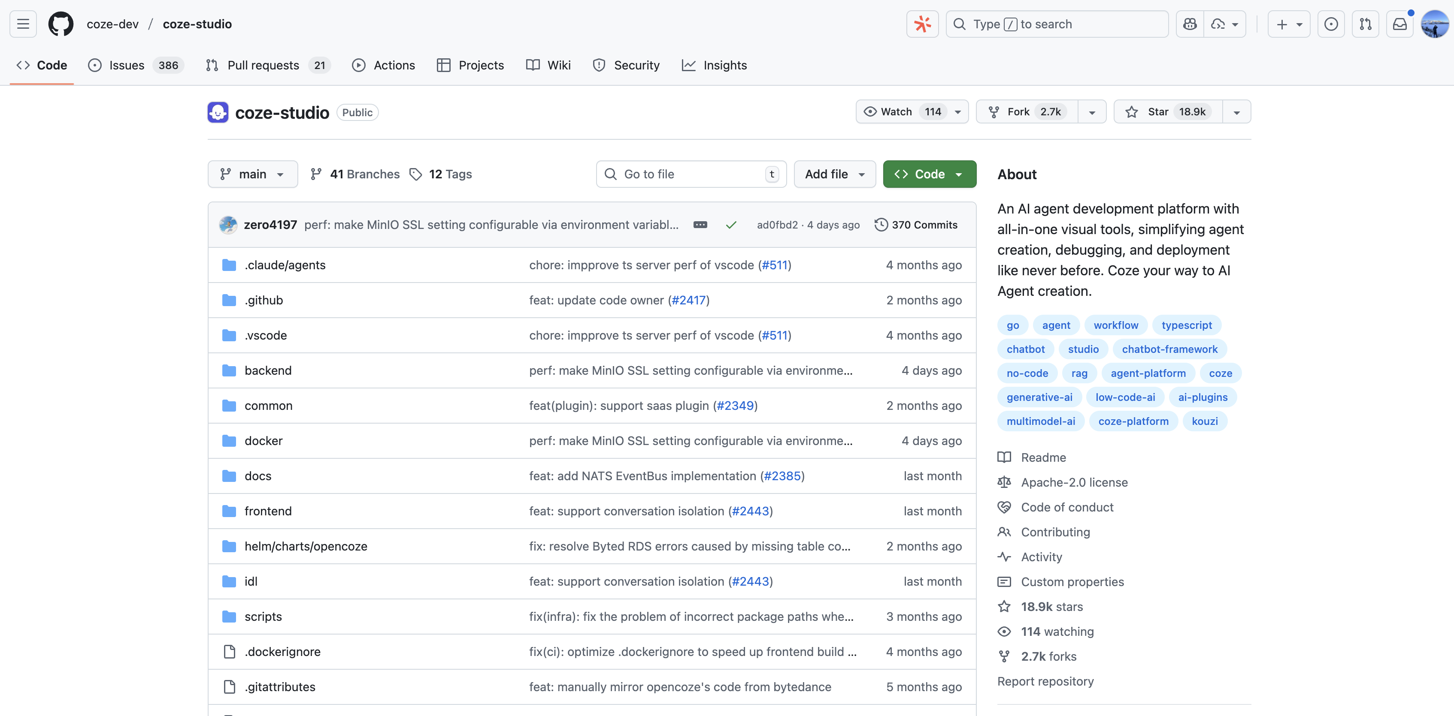Switch to the Pull requests tab

pos(263,66)
